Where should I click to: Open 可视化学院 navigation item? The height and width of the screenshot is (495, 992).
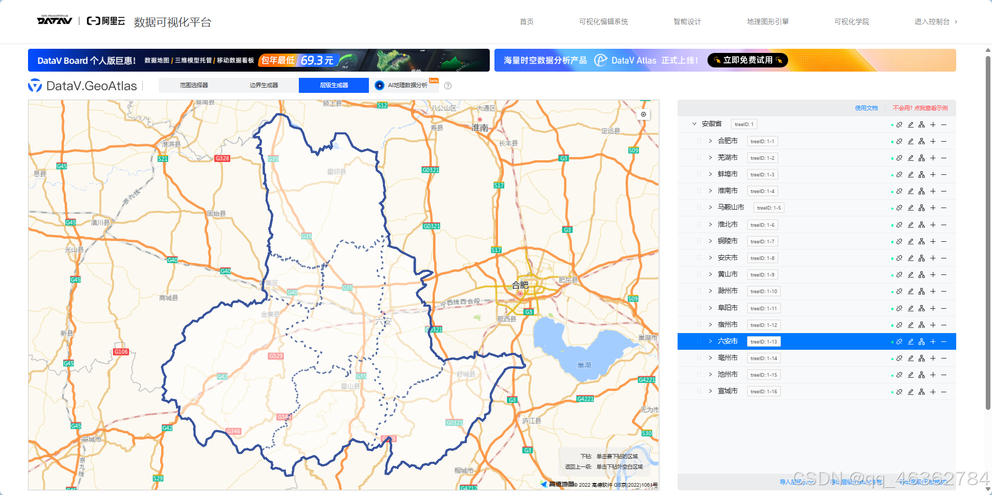[x=851, y=22]
